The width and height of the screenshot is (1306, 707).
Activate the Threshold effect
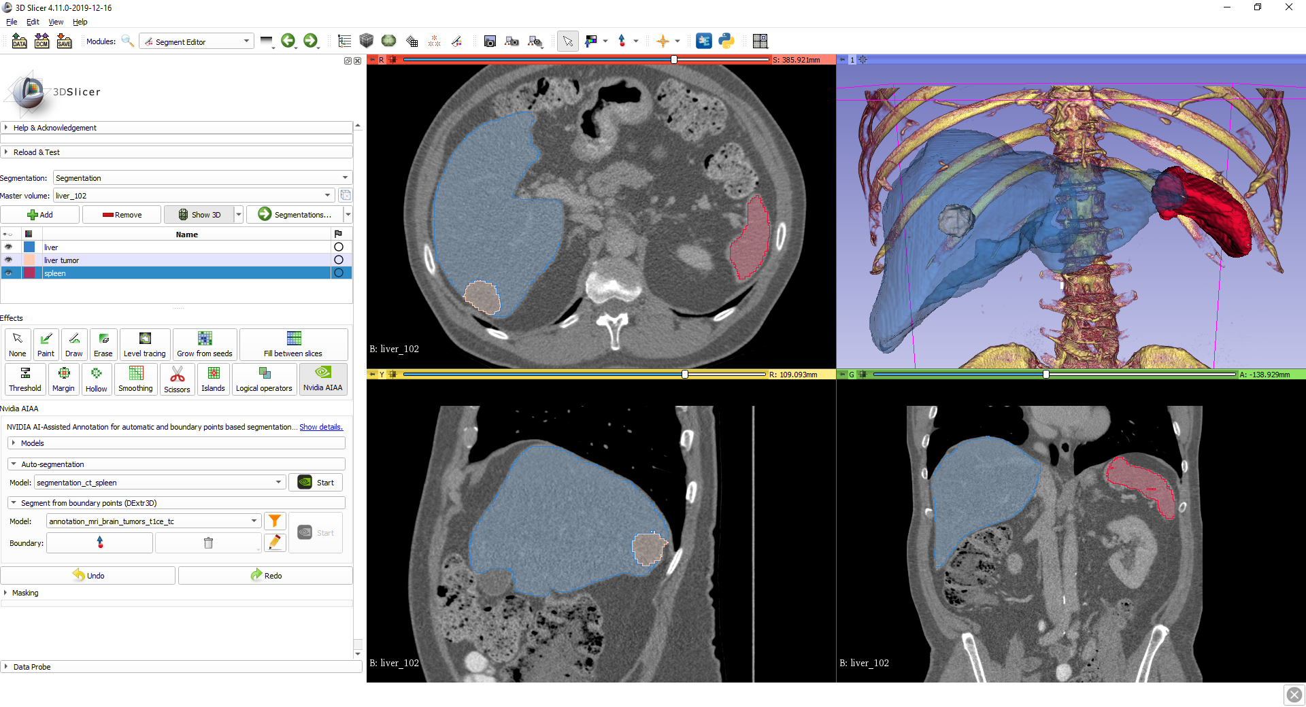coord(25,379)
